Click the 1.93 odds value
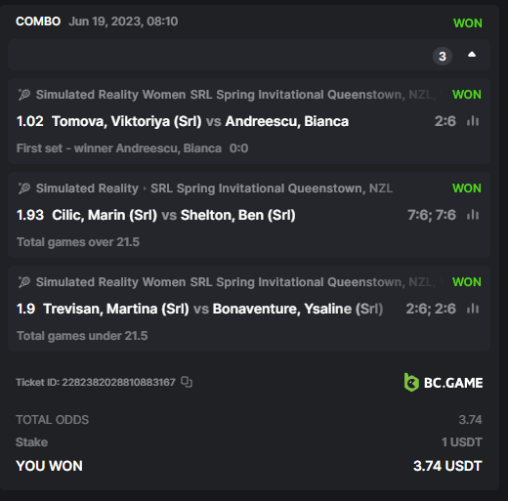The height and width of the screenshot is (501, 508). [30, 215]
